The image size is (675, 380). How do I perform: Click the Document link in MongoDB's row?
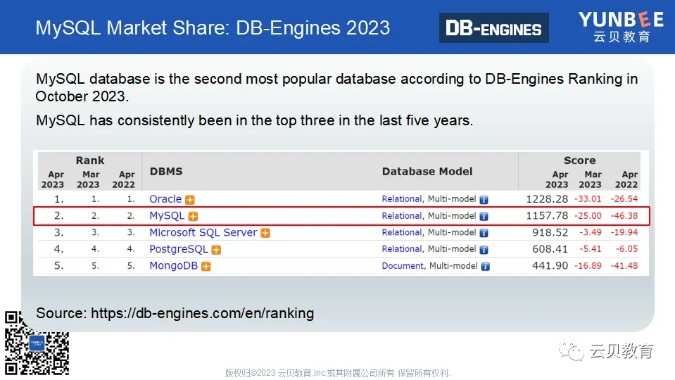403,265
